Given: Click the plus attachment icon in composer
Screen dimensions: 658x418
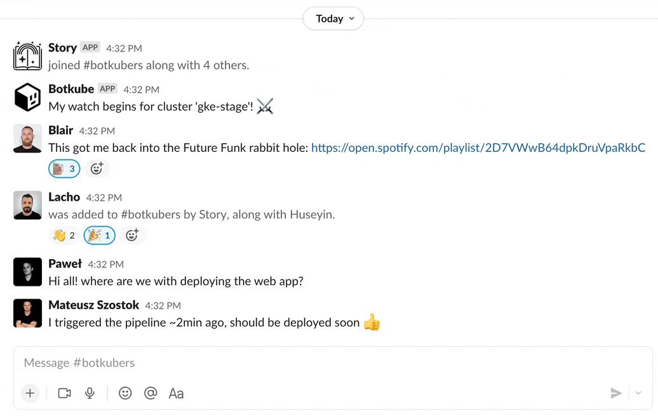Looking at the screenshot, I should (30, 393).
